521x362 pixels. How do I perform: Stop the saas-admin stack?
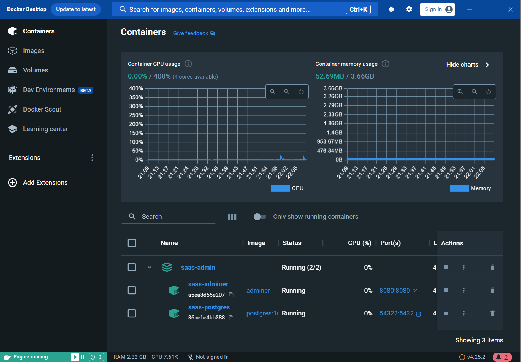[446, 267]
